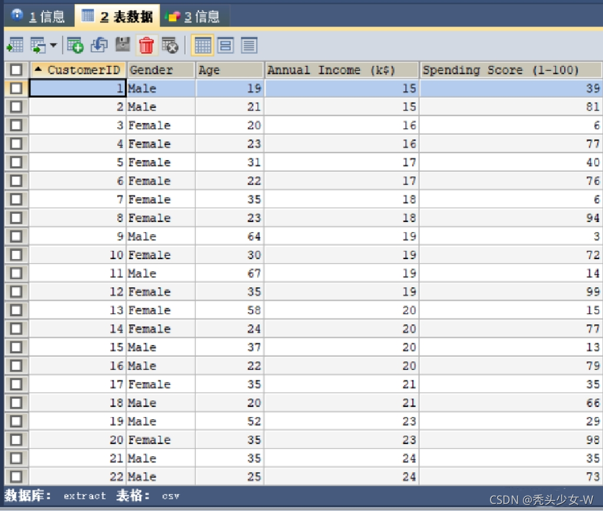The height and width of the screenshot is (511, 603).
Task: Select the Age cell showing 58
Action: click(230, 310)
